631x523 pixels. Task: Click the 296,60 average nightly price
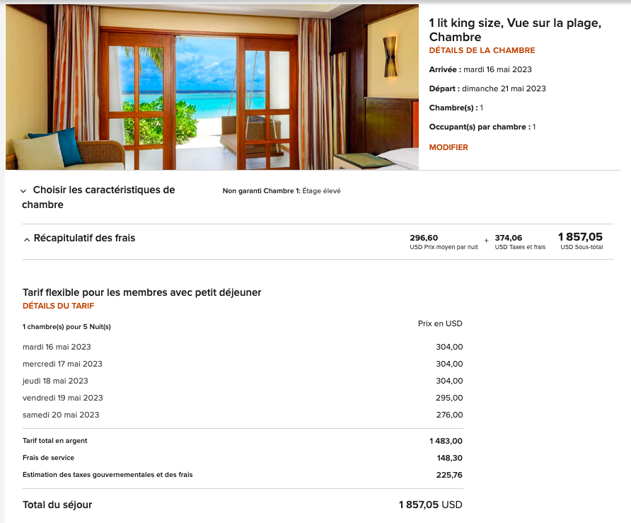[x=424, y=238]
